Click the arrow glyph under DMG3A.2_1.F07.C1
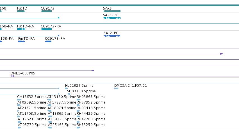 tap(117, 88)
